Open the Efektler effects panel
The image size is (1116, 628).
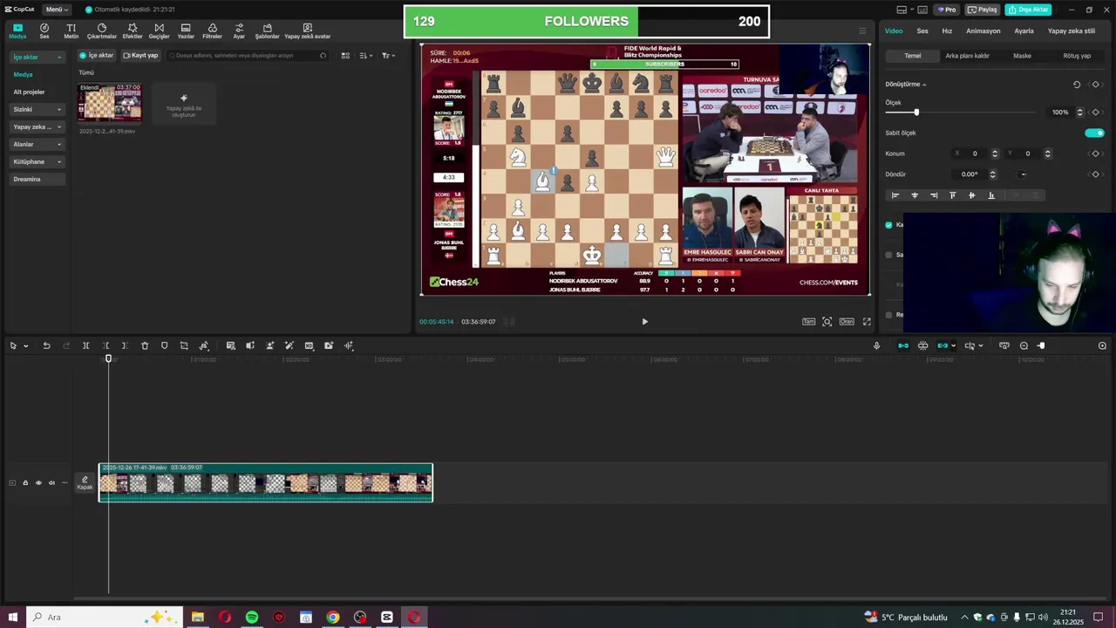[133, 31]
